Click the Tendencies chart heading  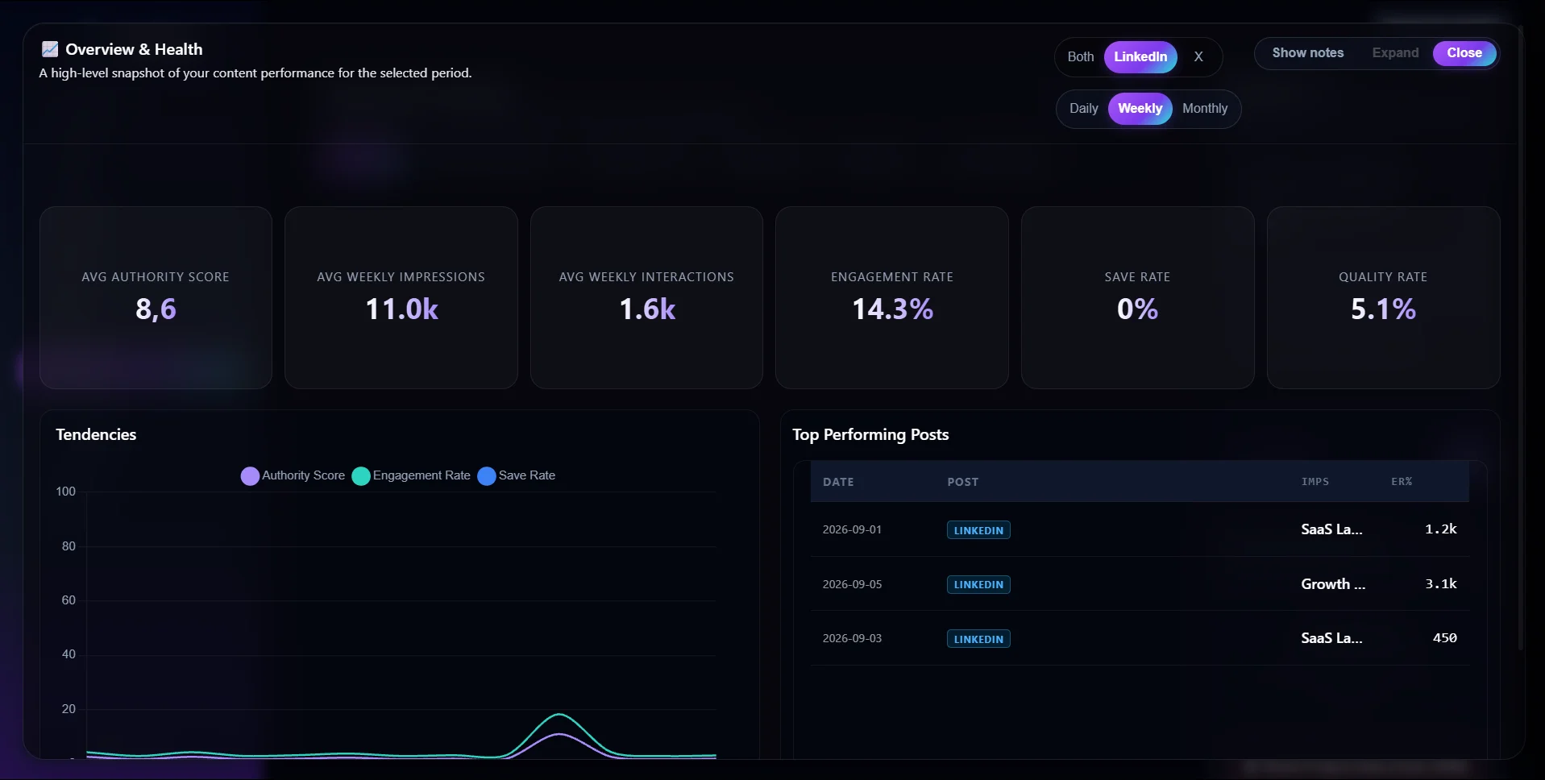tap(96, 435)
